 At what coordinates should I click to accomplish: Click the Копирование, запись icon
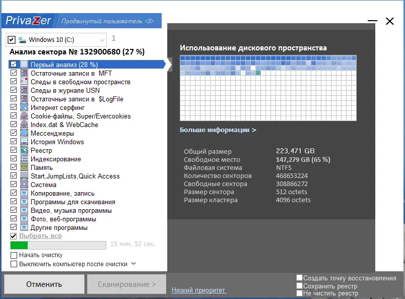24,193
